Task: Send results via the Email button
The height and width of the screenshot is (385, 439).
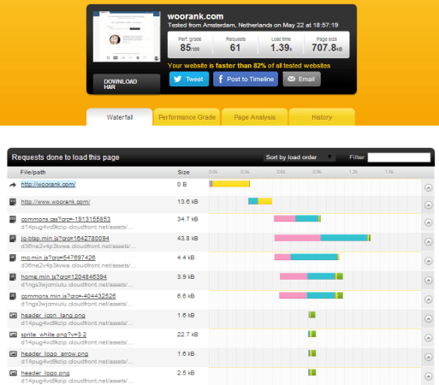Action: coord(301,79)
